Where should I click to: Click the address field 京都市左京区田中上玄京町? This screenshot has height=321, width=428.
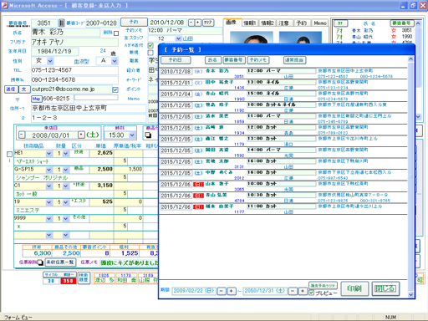tap(89, 108)
